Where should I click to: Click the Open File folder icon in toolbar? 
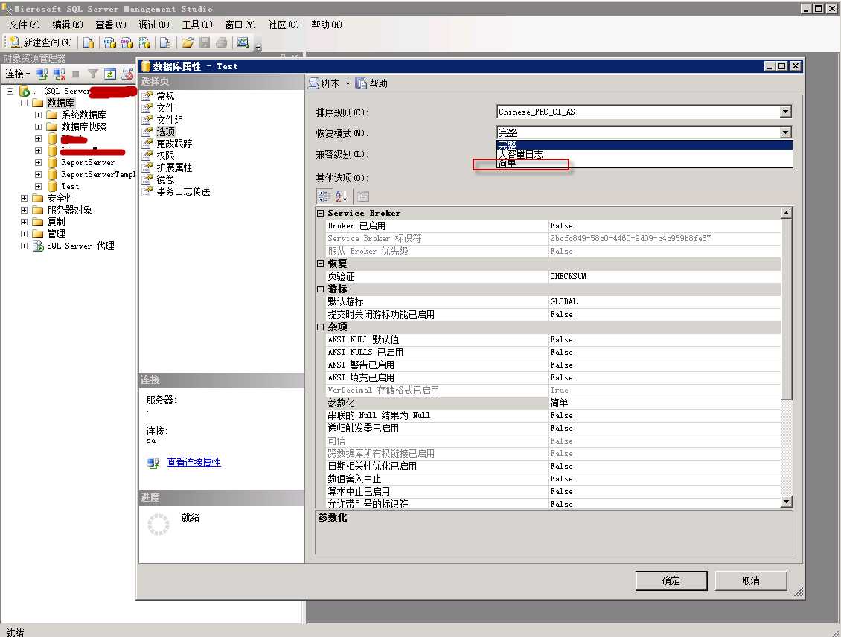(x=188, y=43)
